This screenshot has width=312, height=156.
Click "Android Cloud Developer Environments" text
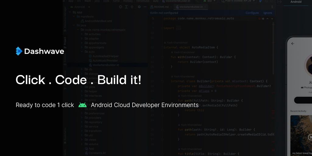(145, 105)
